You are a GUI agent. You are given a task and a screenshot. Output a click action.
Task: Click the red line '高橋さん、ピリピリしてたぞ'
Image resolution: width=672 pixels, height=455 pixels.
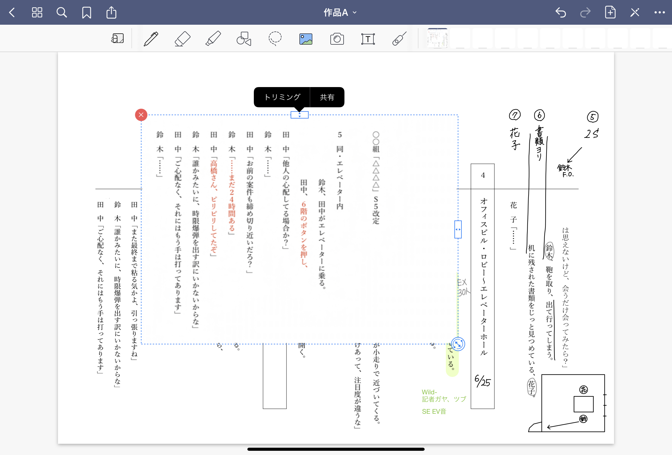tap(214, 207)
